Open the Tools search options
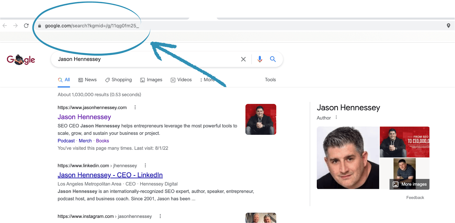 pos(270,80)
